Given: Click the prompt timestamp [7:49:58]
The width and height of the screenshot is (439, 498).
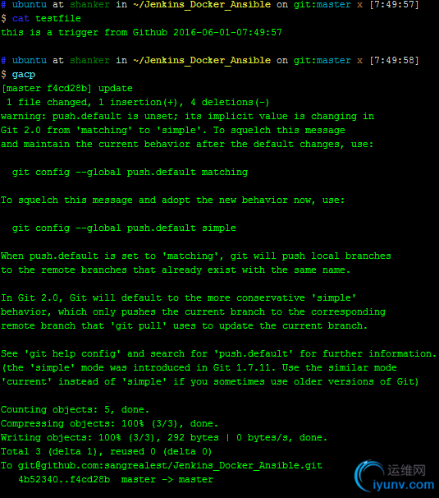Looking at the screenshot, I should pyautogui.click(x=394, y=60).
